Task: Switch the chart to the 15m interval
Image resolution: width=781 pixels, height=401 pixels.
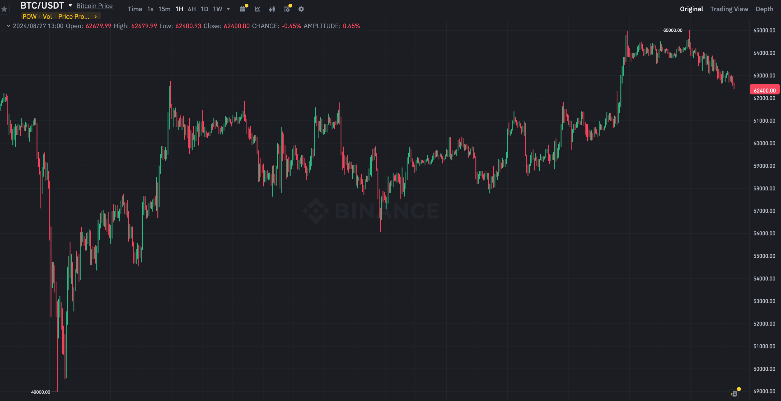Action: (x=164, y=9)
